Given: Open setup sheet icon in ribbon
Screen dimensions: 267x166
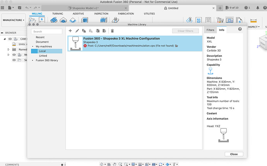Looking at the screenshot, I should 208,20.
